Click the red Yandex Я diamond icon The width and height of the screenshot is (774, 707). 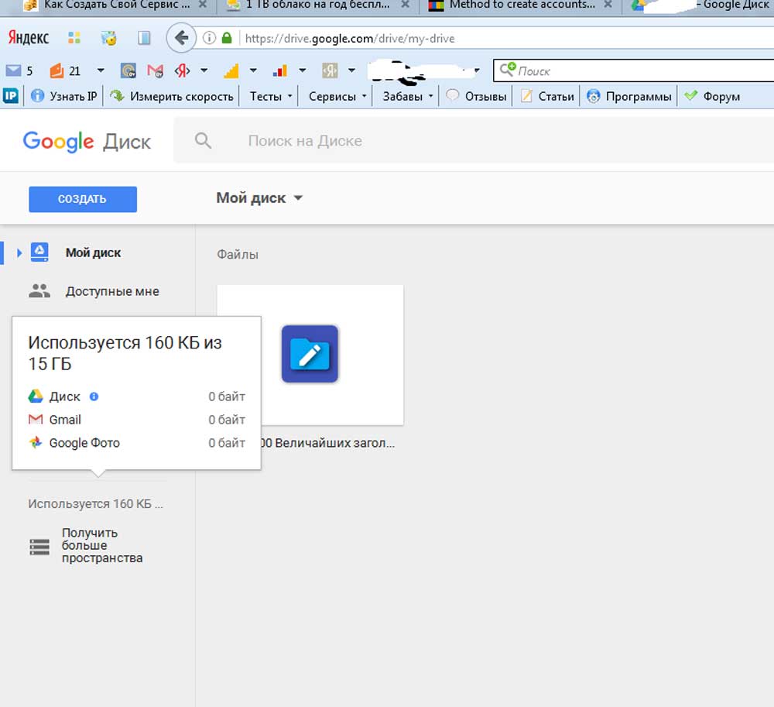point(182,70)
